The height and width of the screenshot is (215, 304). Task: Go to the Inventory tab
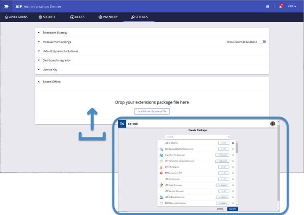point(108,17)
